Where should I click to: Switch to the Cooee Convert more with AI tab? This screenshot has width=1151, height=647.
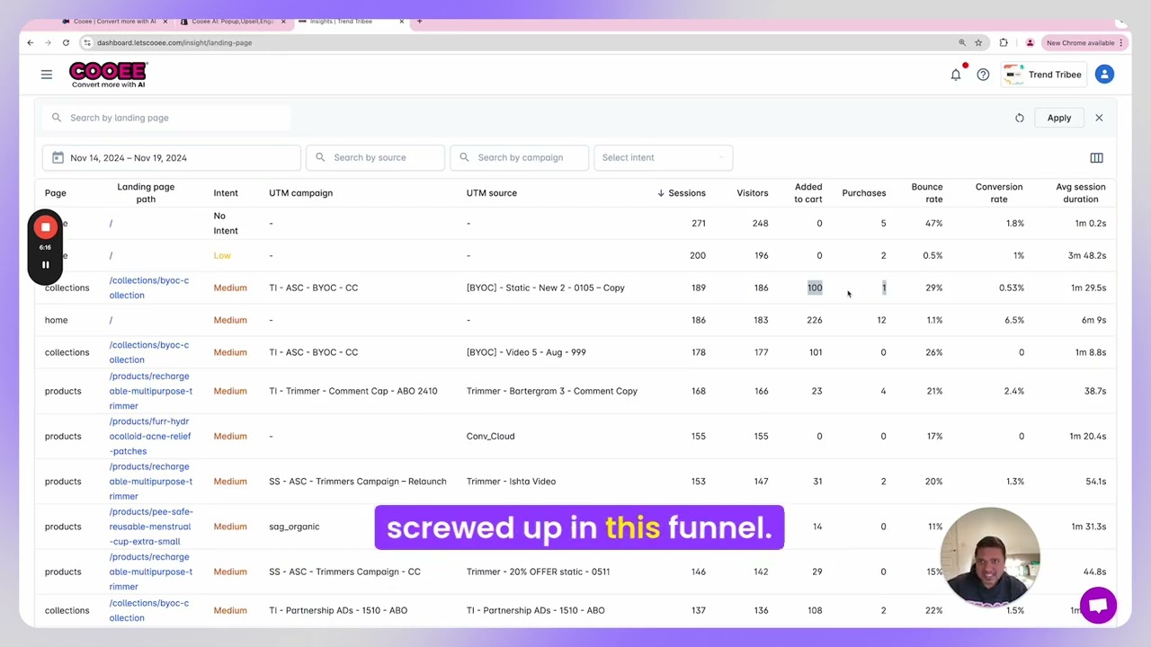[114, 21]
